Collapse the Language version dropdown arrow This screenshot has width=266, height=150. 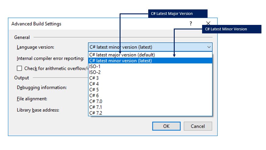click(x=209, y=47)
